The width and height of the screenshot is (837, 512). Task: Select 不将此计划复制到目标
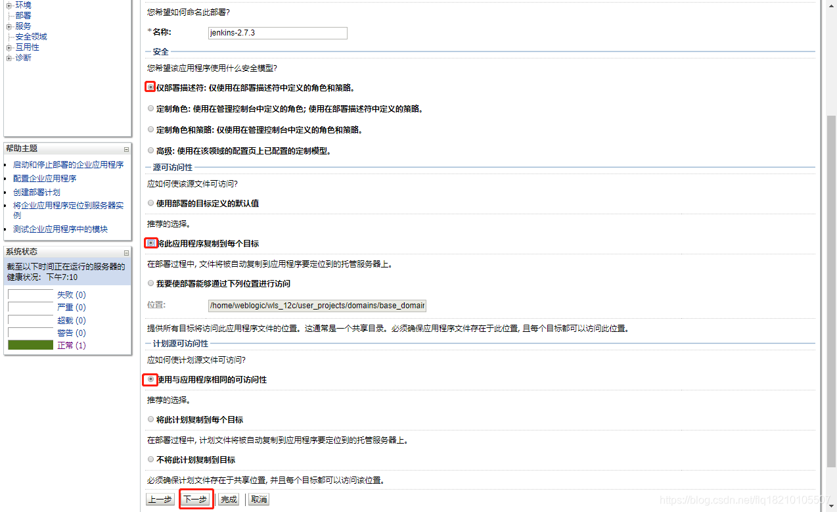150,459
